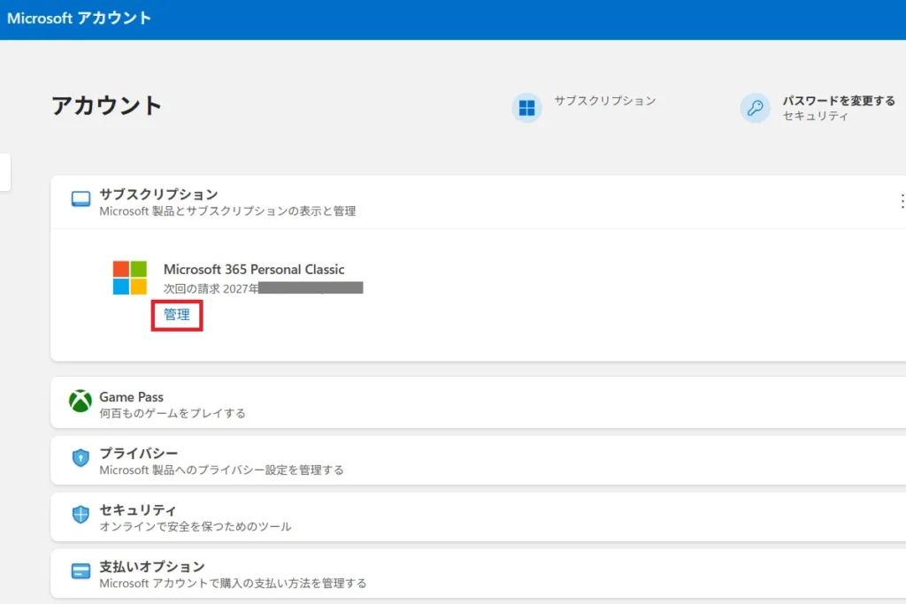Image resolution: width=906 pixels, height=604 pixels.
Task: Click the アカウント page heading
Action: pos(107,105)
